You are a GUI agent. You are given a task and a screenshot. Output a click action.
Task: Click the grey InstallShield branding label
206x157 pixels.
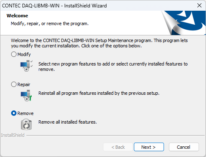(13, 135)
